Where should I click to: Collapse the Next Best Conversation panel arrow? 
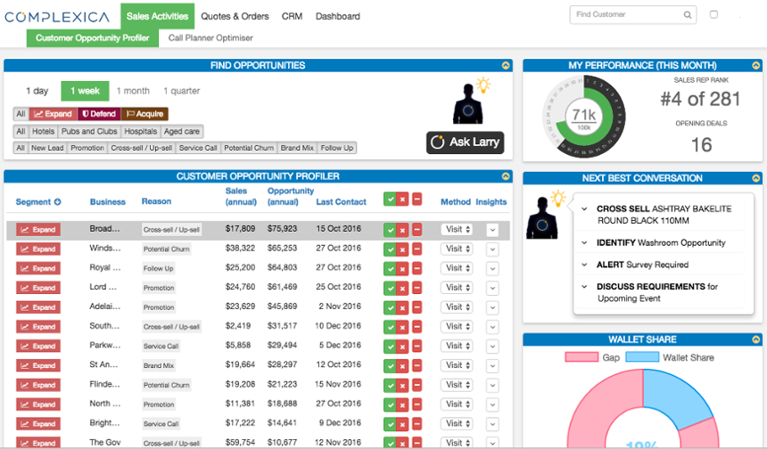[x=755, y=178]
